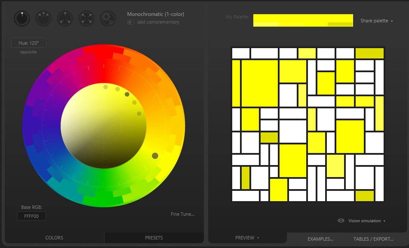Select the adjacent colors (3-color) scheme icon
The height and width of the screenshot is (248, 409).
[x=43, y=18]
